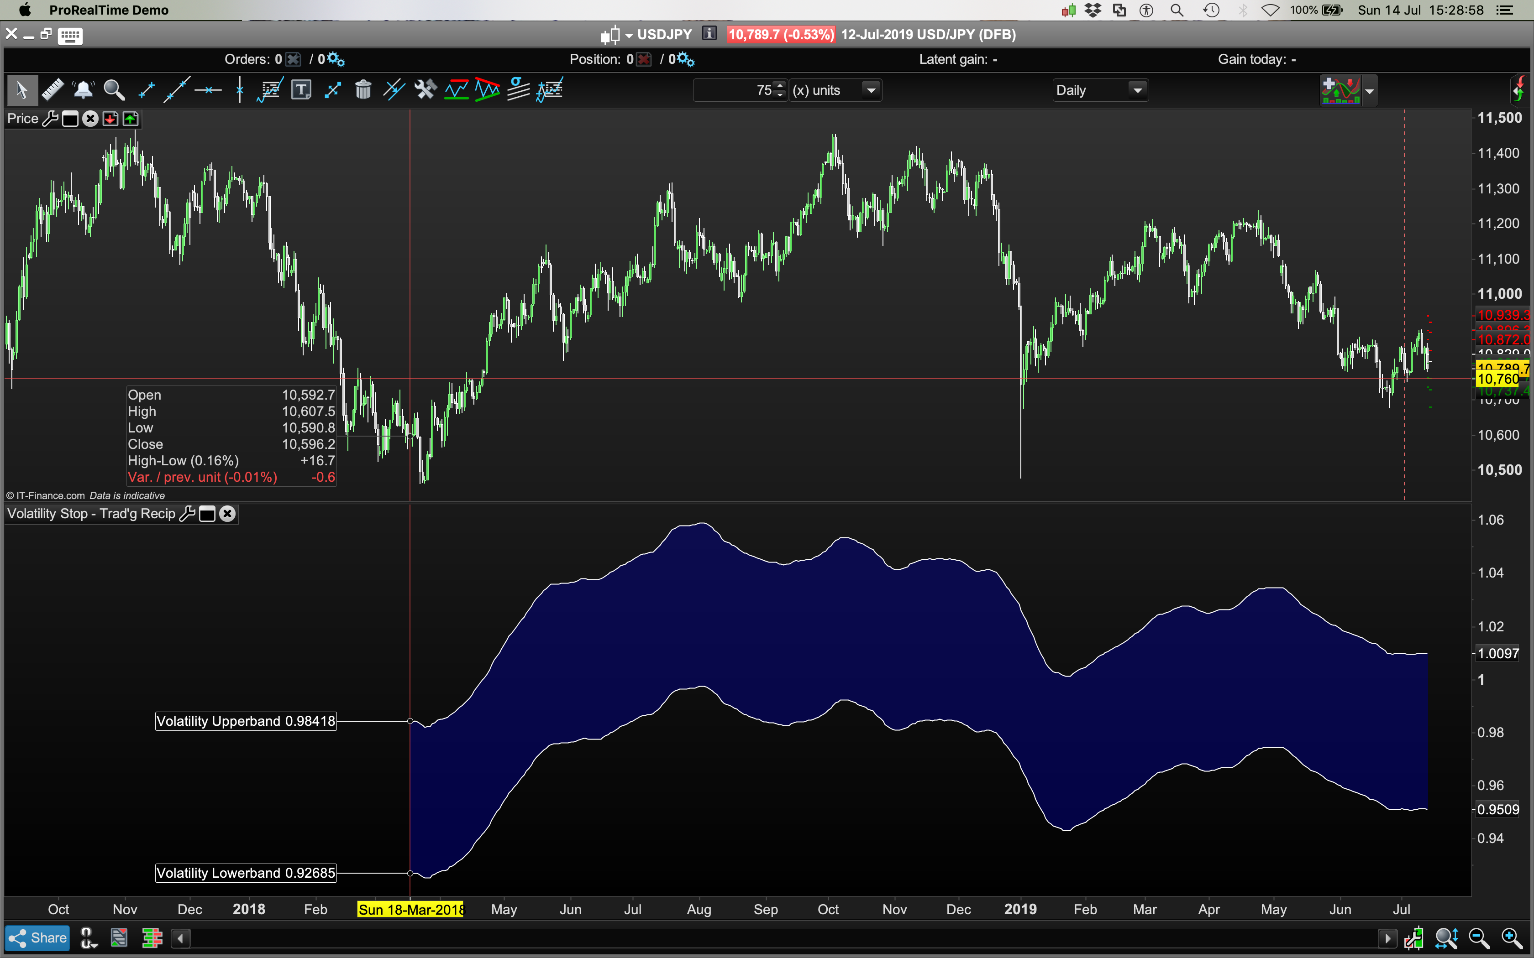Remove the Volatility Stop indicator panel
The height and width of the screenshot is (958, 1534).
(x=227, y=514)
